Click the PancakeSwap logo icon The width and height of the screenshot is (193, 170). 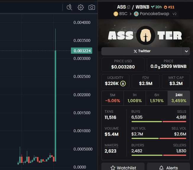click(x=136, y=14)
